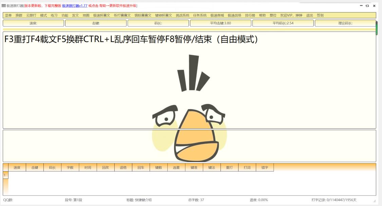The image size is (382, 206).
Task: Click the 键数 column header
Action: (x=158, y=168)
